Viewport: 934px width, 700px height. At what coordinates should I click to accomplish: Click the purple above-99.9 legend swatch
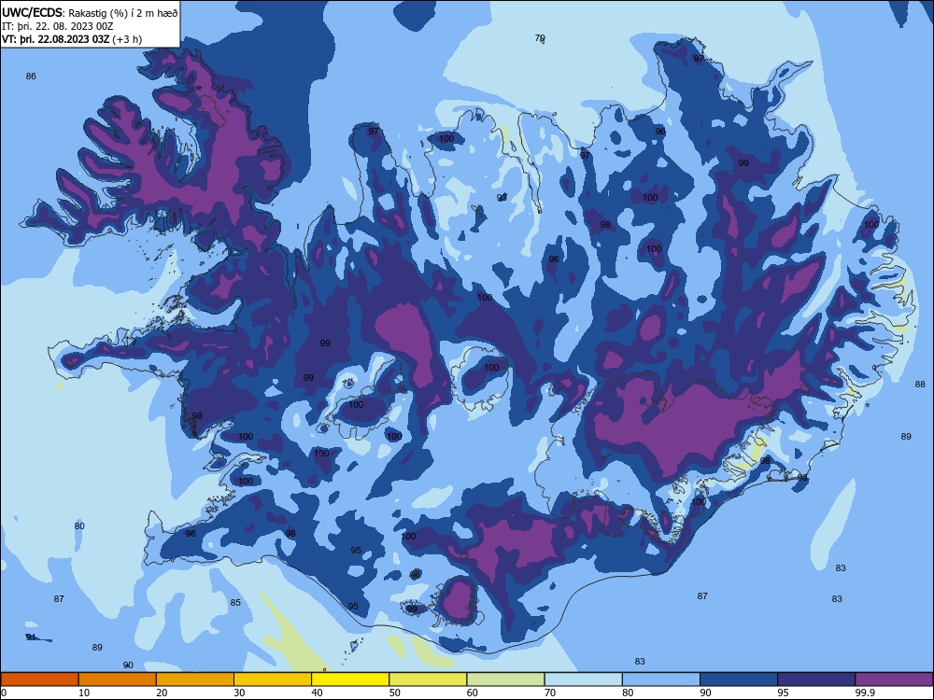[x=894, y=679]
